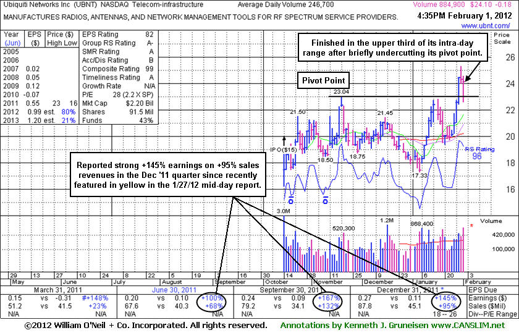Click the +95% December sales growth

point(447,306)
